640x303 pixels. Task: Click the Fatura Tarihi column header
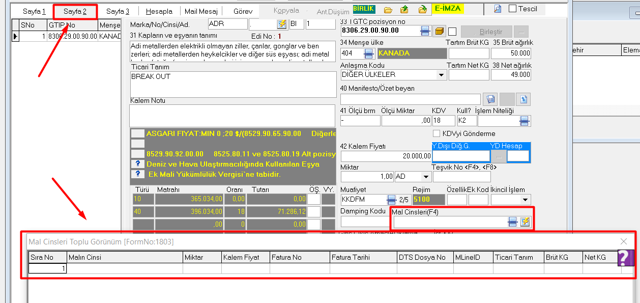(x=363, y=257)
